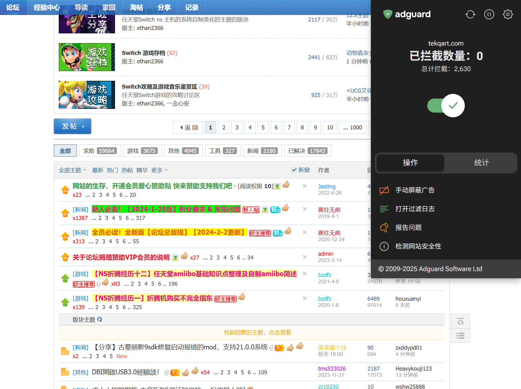Viewport: 521px width, 389px height.
Task: Pause AdGuard protection with the pause icon
Action: 489,14
